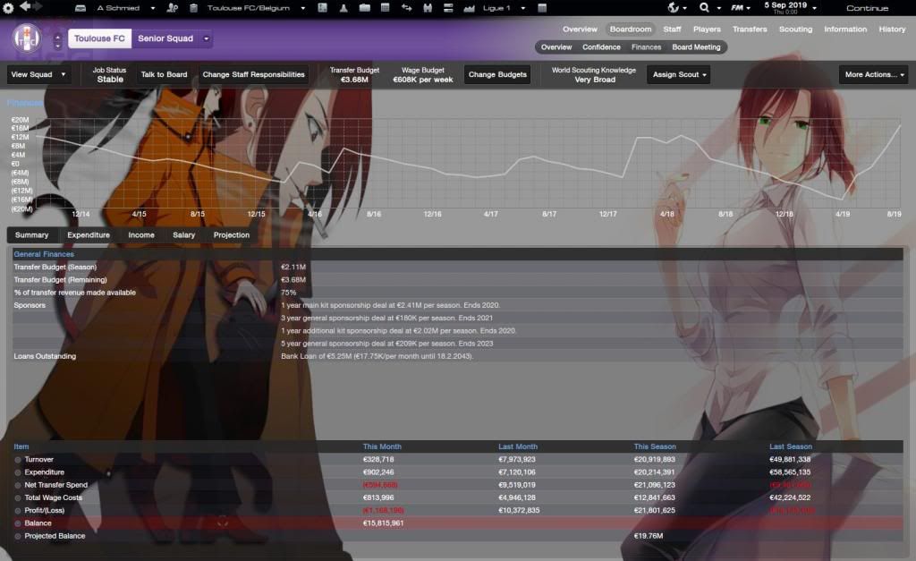Image resolution: width=916 pixels, height=561 pixels.
Task: Click Change Staff Responsibilities
Action: (x=253, y=75)
